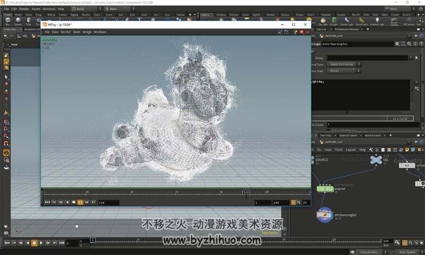Screen dimensions: 425x255
Task: Toggle pin on parameter pane path
Action: click(416, 35)
